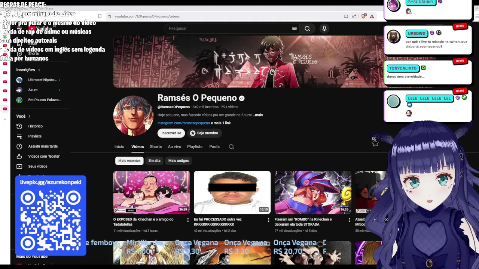479x269 pixels.
Task: Click the @RamsesOPequeno handle text
Action: (x=174, y=107)
